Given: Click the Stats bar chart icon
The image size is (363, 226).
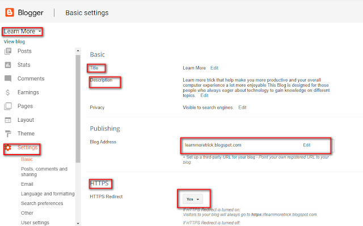Looking at the screenshot, I should [8, 65].
